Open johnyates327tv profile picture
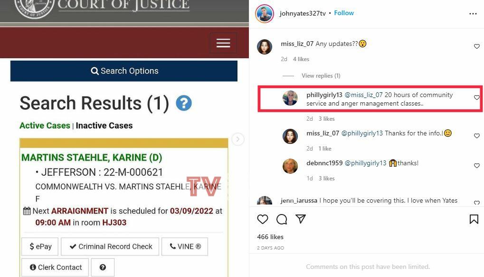The width and height of the screenshot is (484, 277). point(265,14)
